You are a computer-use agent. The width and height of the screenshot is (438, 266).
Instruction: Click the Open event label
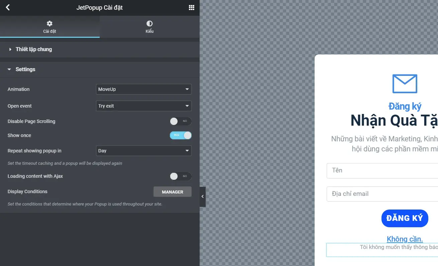click(x=20, y=106)
